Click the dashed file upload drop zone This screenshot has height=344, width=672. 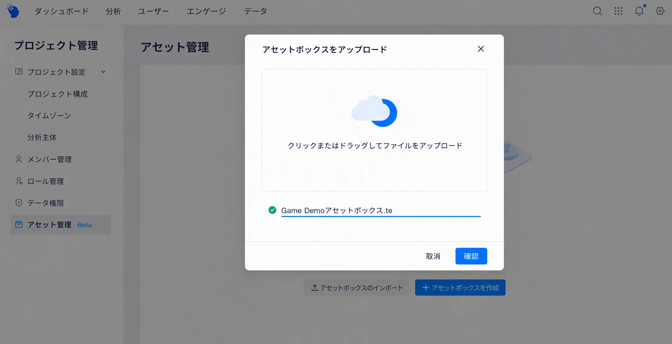(374, 130)
